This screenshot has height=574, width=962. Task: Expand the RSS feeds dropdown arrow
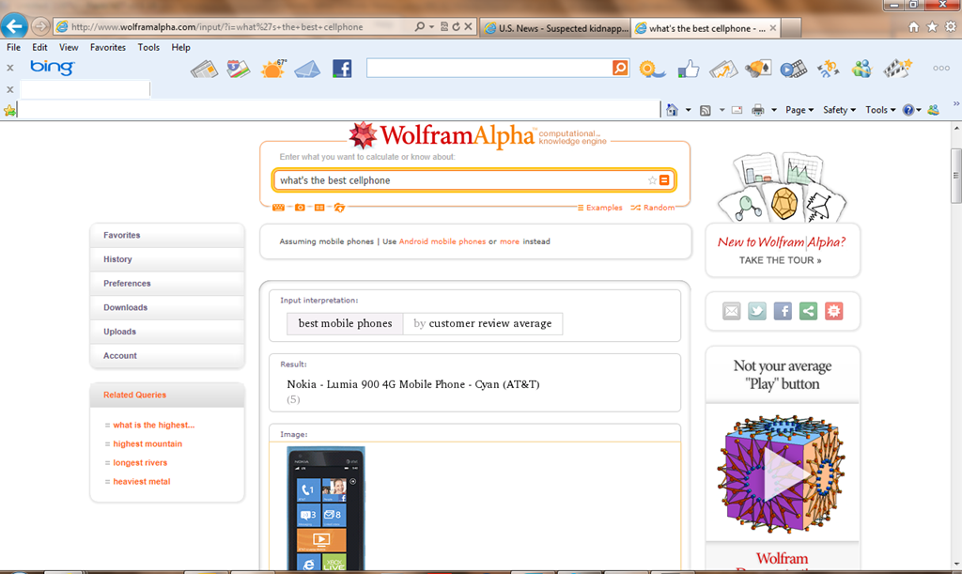(721, 111)
